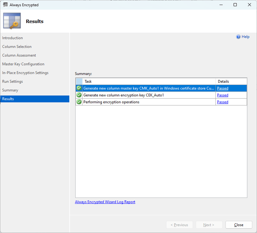Select Column Selection in the sidebar
Screen dimensions: 257x233
[x=17, y=47]
